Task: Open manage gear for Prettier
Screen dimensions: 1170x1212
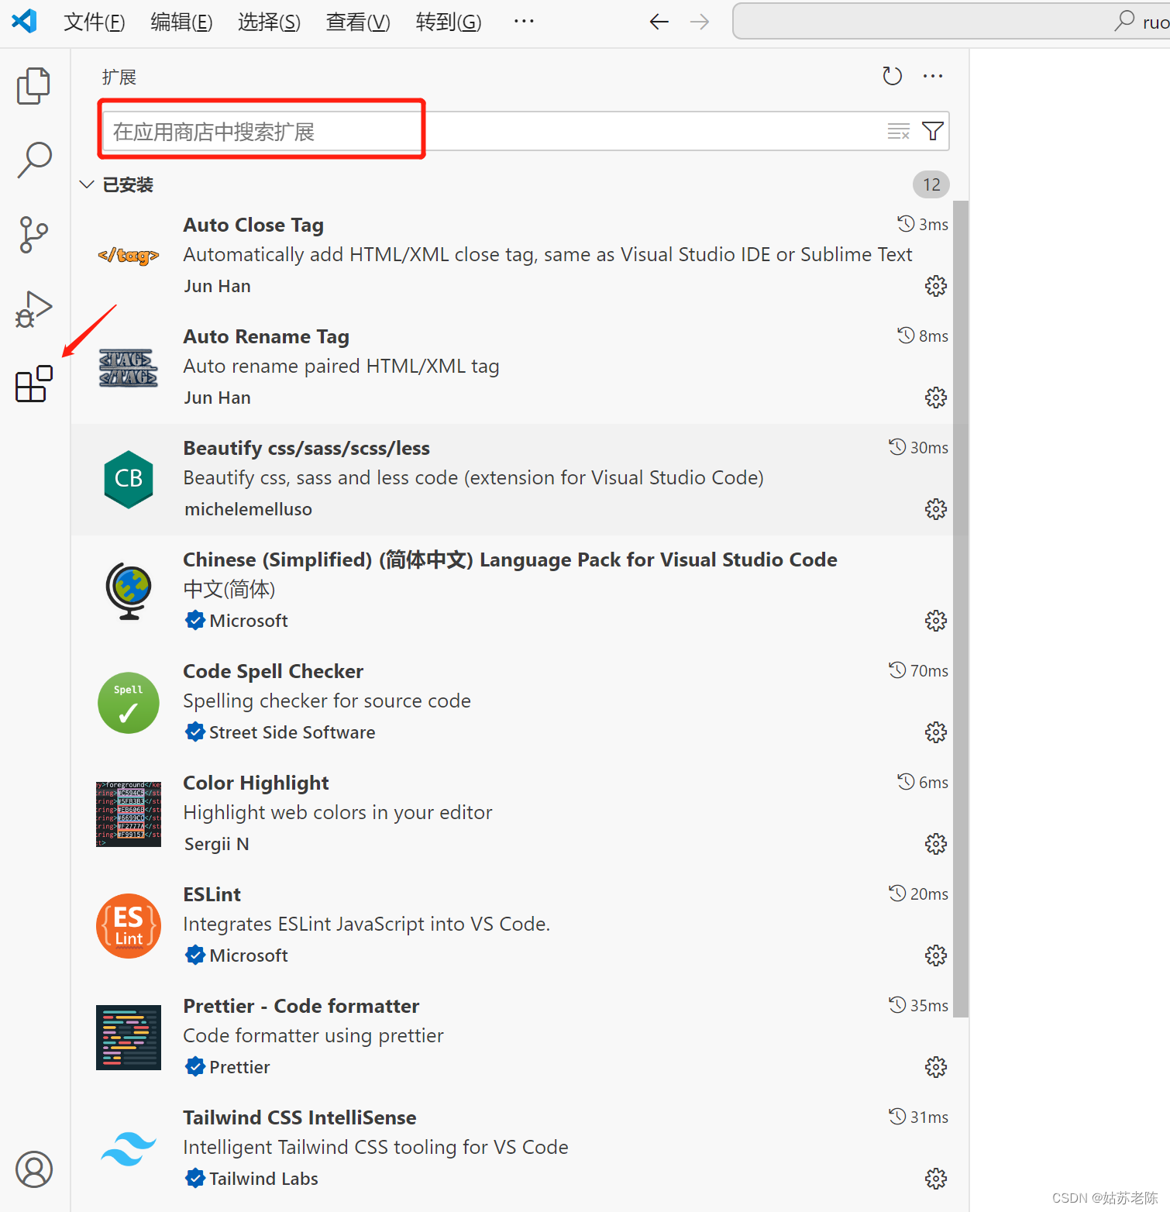Action: [936, 1067]
